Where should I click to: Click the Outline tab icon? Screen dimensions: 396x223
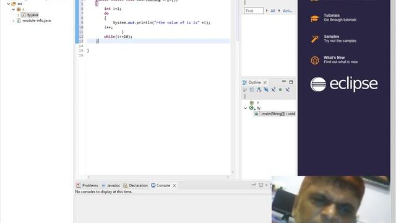(245, 82)
